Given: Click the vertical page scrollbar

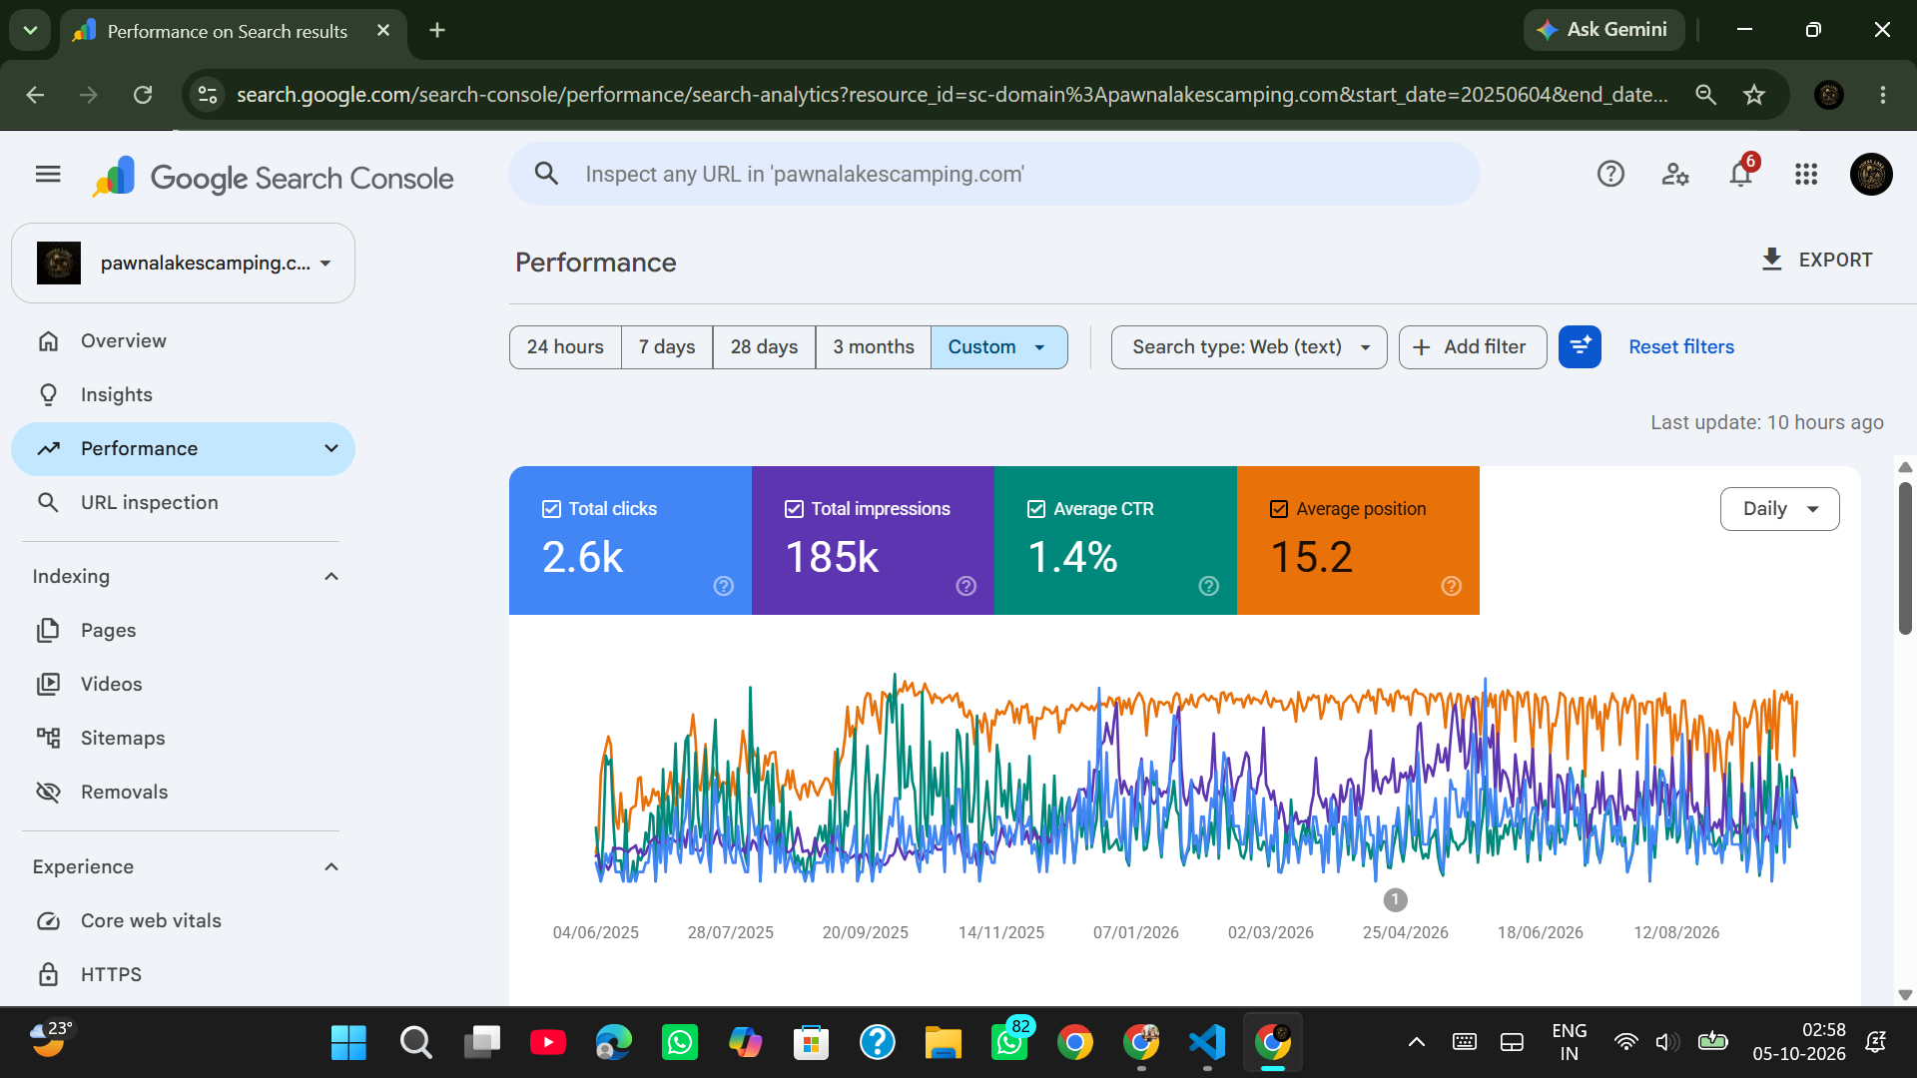Looking at the screenshot, I should 1905,559.
